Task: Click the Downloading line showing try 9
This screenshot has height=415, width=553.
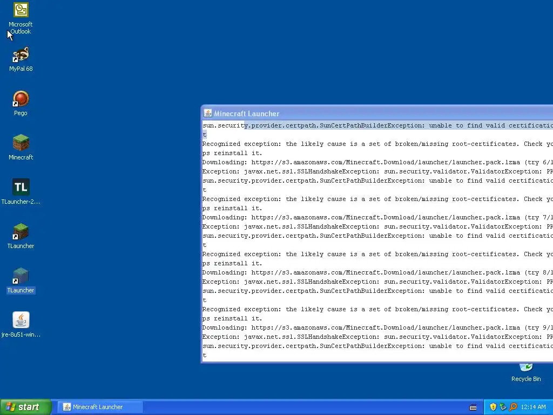Action: click(377, 327)
